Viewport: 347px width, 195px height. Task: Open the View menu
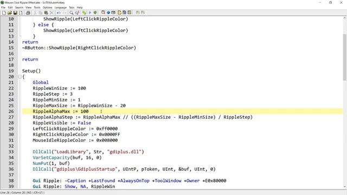click(28, 8)
